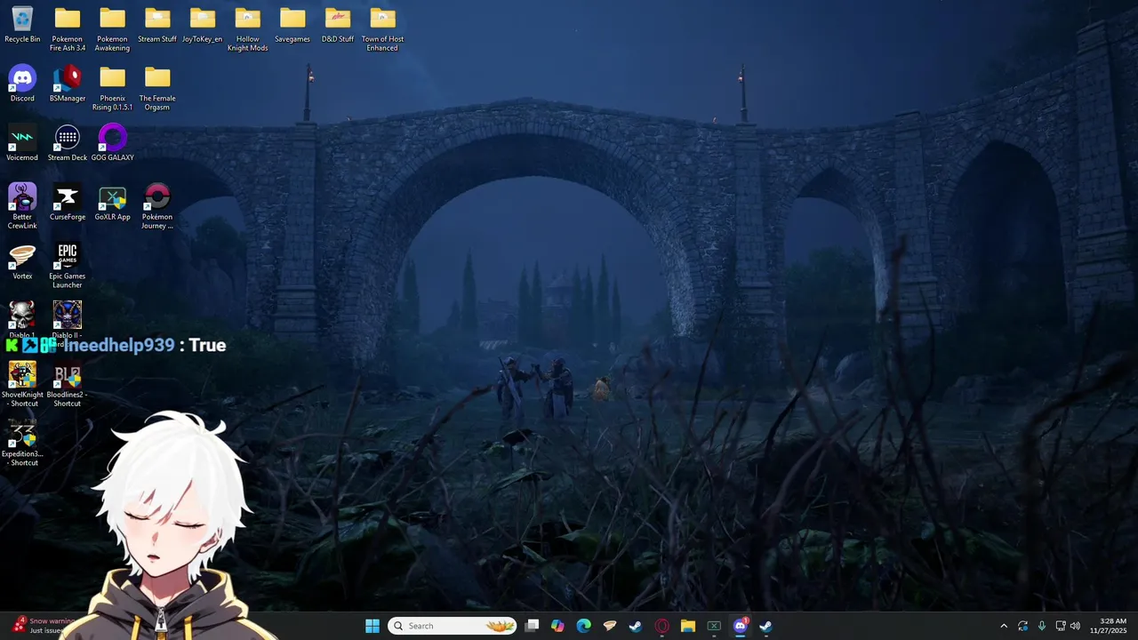1138x640 pixels.
Task: Click the taskbar Search box
Action: pyautogui.click(x=453, y=626)
